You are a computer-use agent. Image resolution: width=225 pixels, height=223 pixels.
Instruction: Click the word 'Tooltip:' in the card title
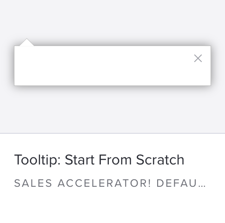tap(37, 160)
